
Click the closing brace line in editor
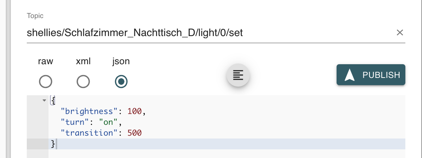227,144
